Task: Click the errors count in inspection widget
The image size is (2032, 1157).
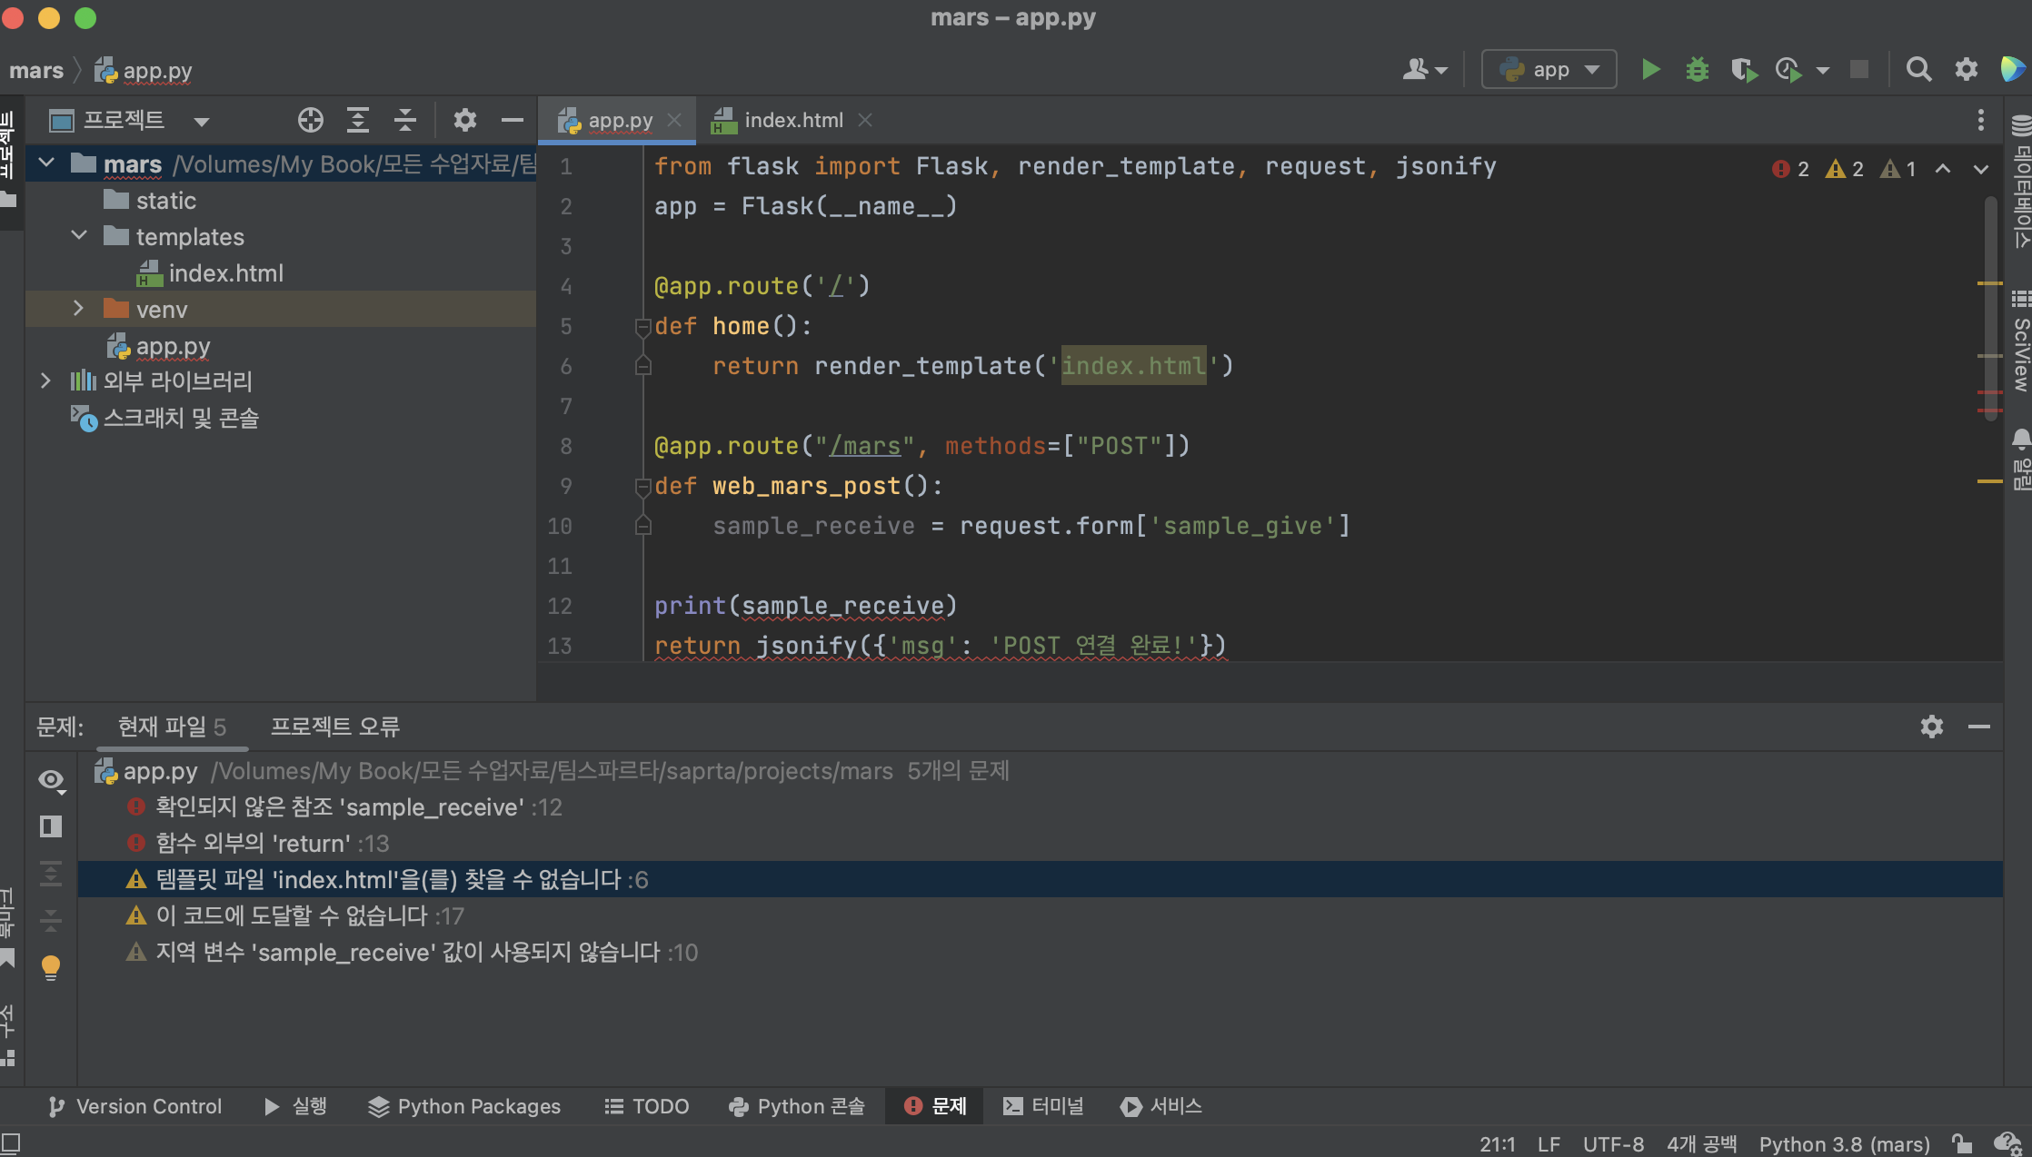Action: point(1790,169)
